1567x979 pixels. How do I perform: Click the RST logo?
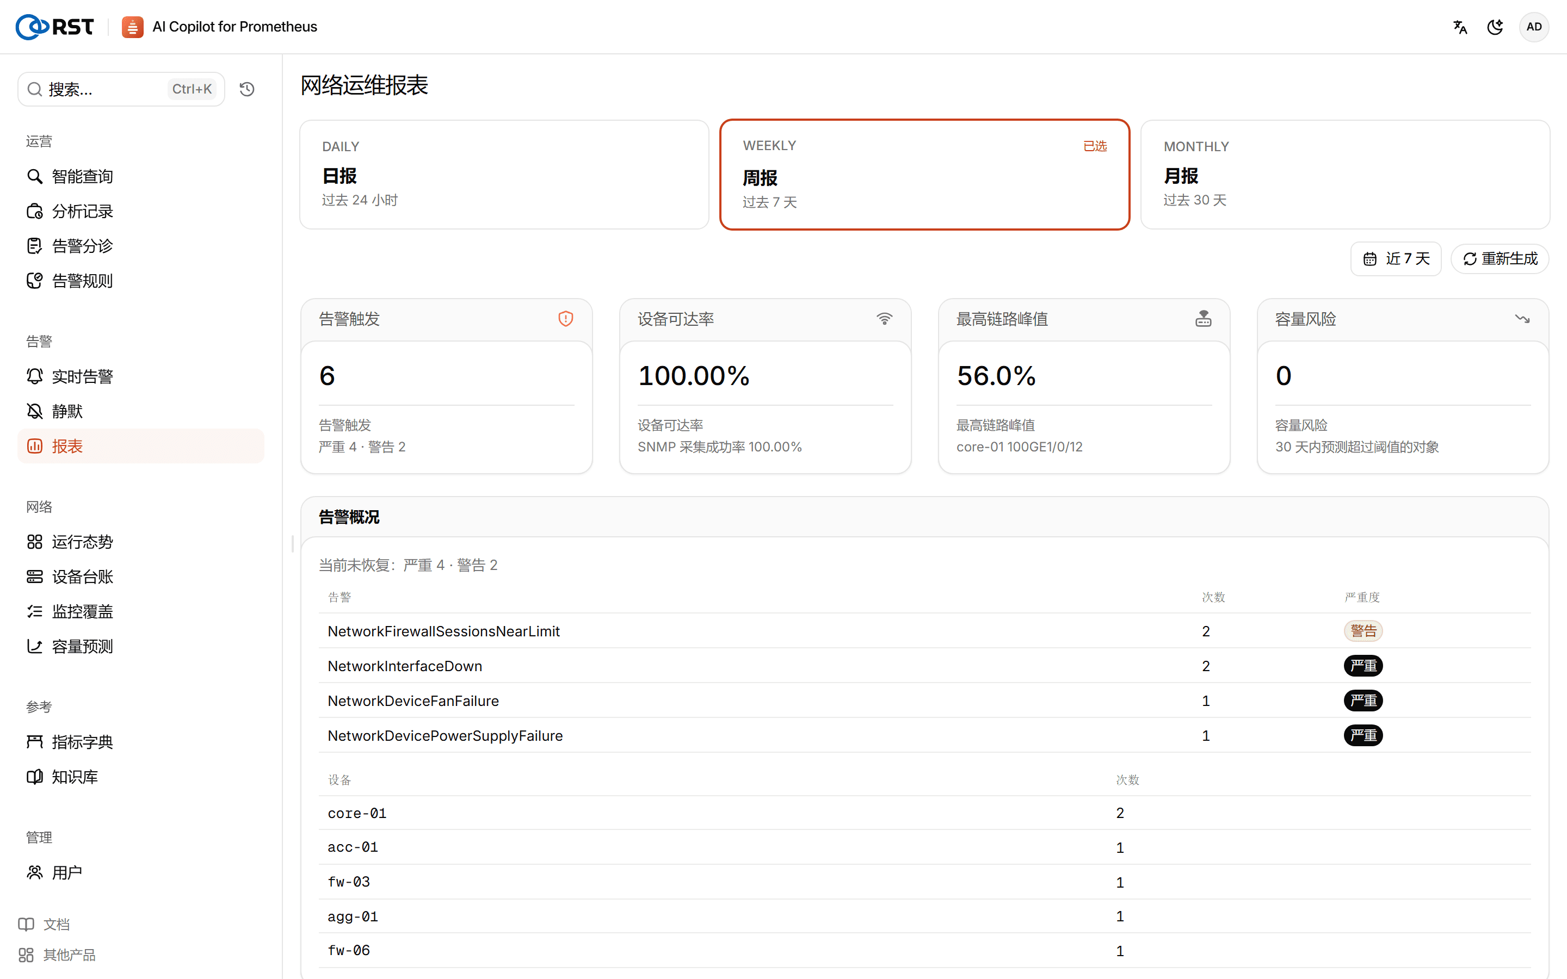pos(55,27)
